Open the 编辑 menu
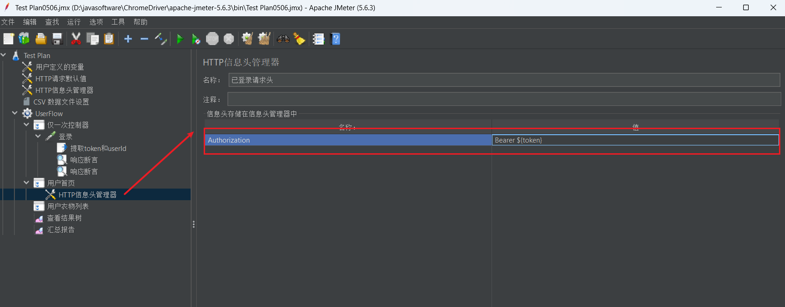 pyautogui.click(x=30, y=22)
